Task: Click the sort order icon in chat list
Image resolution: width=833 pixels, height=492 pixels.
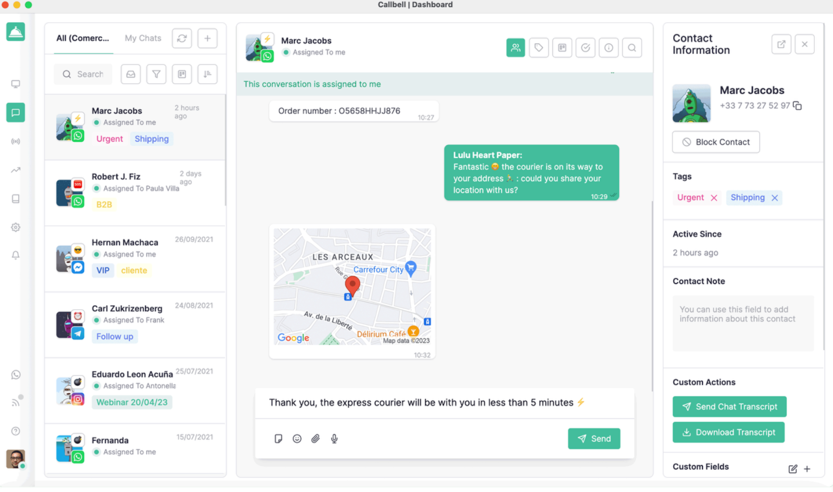Action: pyautogui.click(x=207, y=74)
